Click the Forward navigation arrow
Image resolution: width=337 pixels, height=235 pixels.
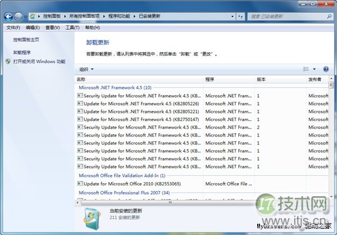19,16
